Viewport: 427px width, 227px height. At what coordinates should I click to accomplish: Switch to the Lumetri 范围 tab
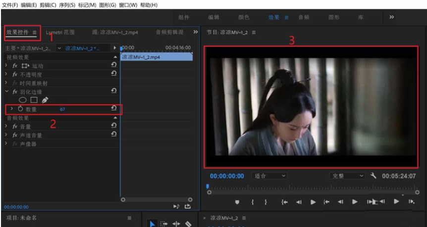coord(60,32)
